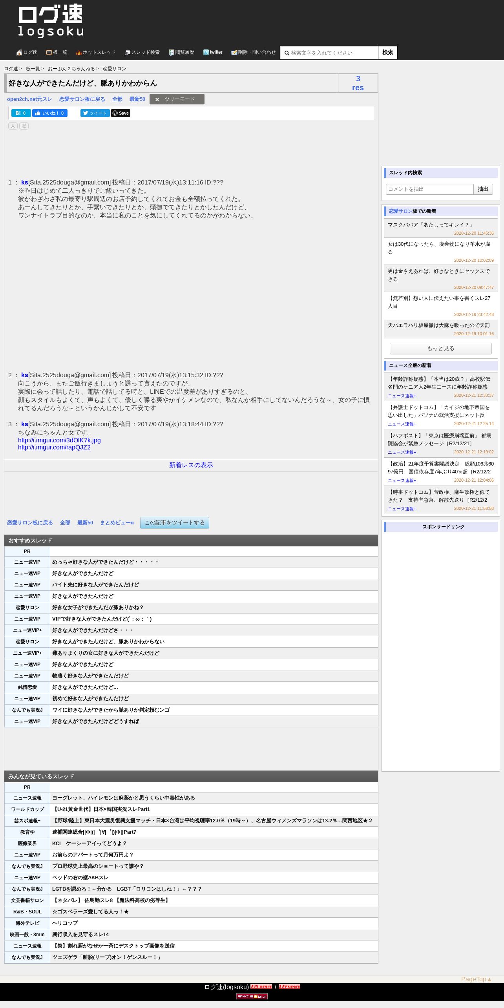Click the top 最新50 link

(x=137, y=99)
